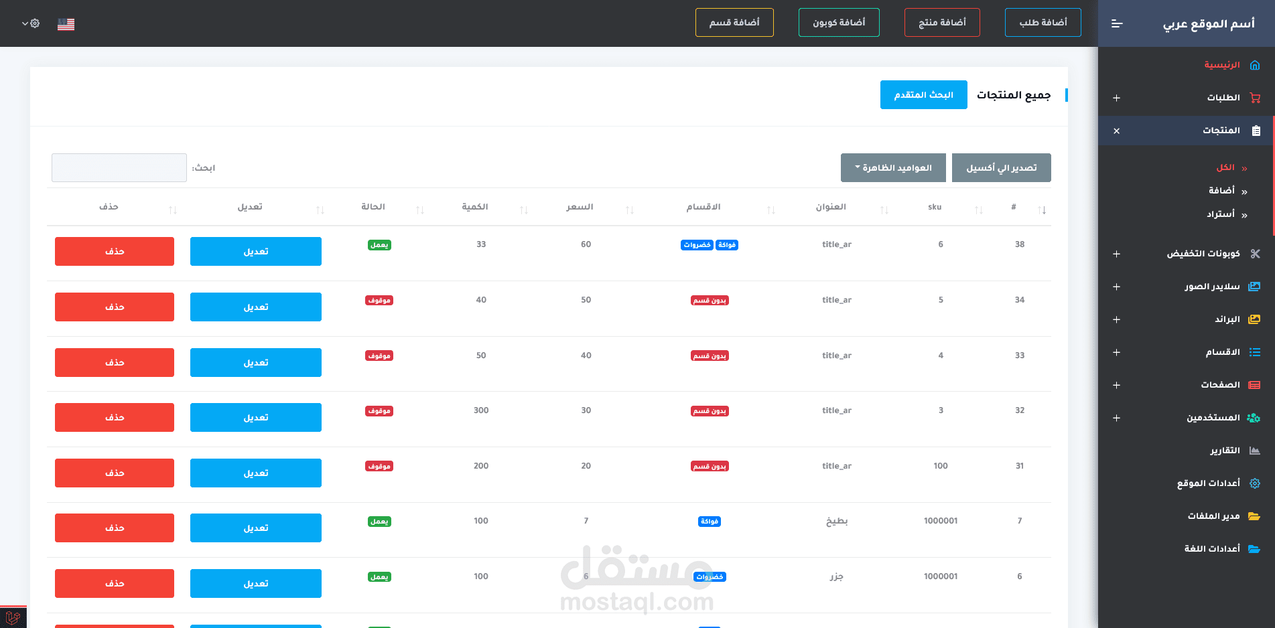The height and width of the screenshot is (628, 1275).
Task: Focus the ابحث search input field
Action: [x=119, y=167]
